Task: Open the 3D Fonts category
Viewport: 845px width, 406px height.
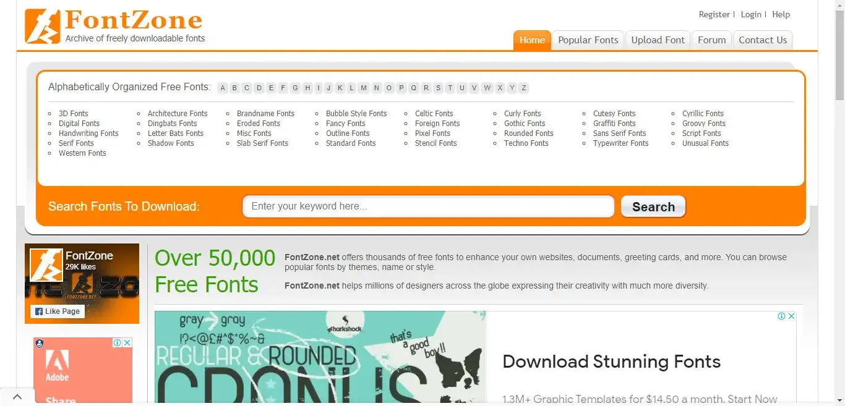Action: click(x=73, y=114)
